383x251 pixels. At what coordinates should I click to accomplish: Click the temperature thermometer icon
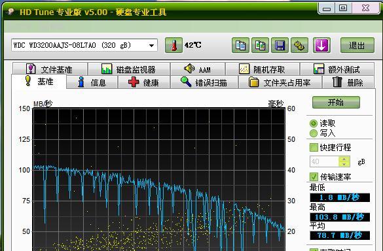173,45
